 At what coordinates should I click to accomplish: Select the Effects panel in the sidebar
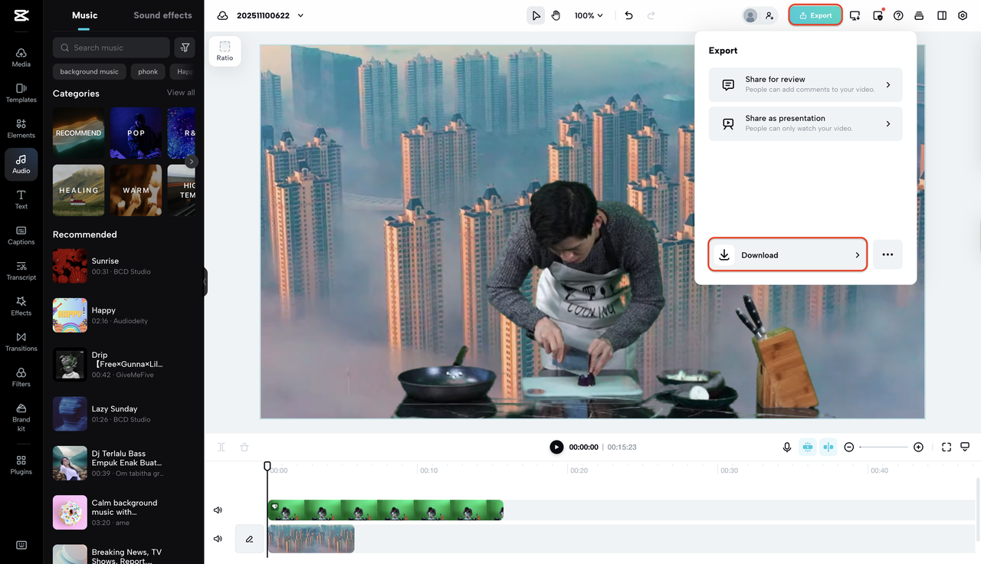[x=21, y=307]
